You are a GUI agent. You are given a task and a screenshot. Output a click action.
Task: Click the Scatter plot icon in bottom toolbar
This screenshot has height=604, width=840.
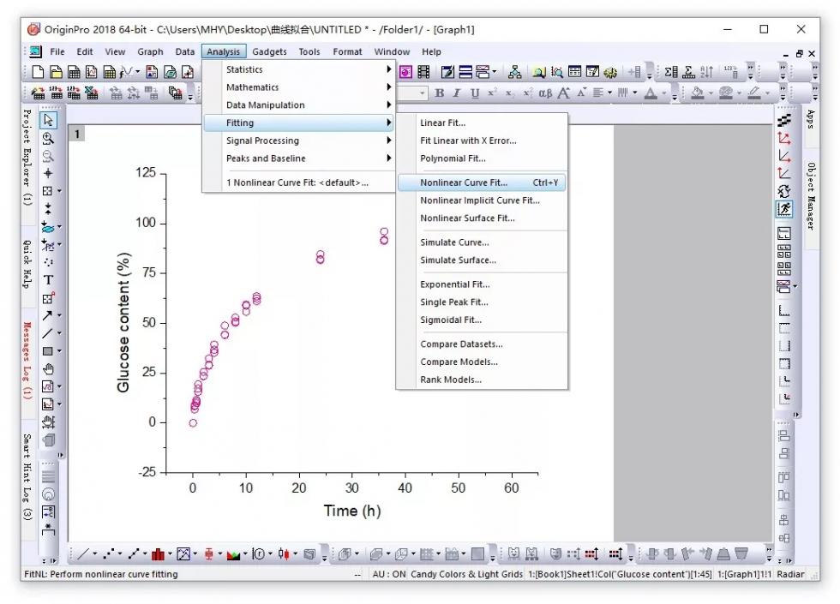108,554
